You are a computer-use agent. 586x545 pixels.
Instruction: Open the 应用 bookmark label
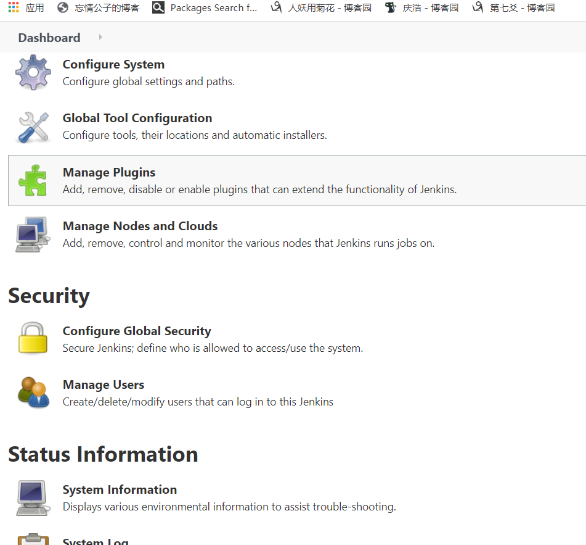pos(35,8)
